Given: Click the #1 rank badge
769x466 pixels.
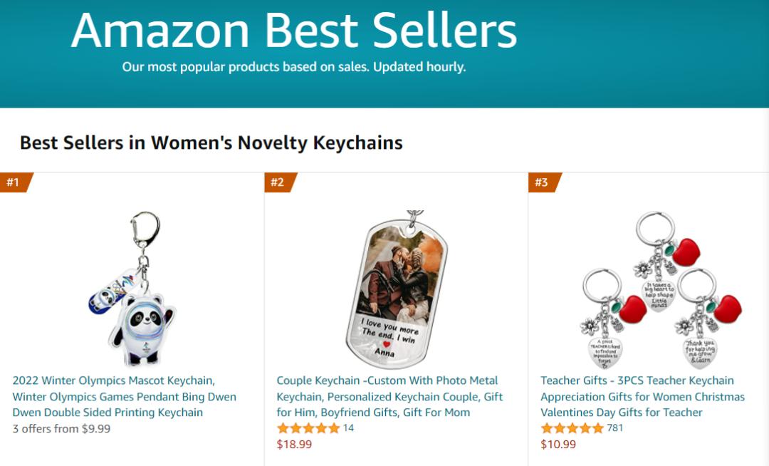Looking at the screenshot, I should click(14, 182).
